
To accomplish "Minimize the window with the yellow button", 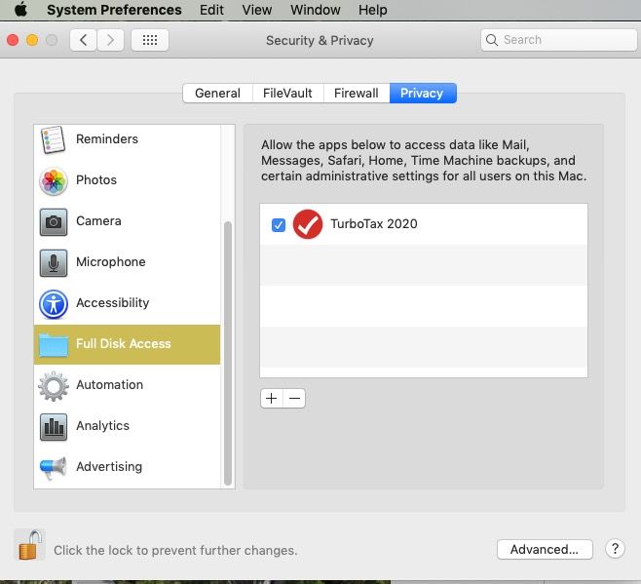I will (x=32, y=40).
